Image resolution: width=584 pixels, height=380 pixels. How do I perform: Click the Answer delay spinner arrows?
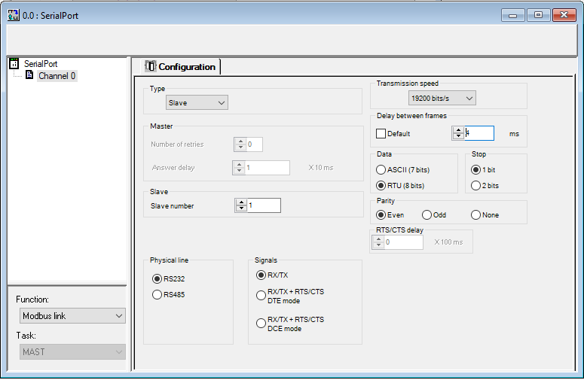click(x=239, y=168)
